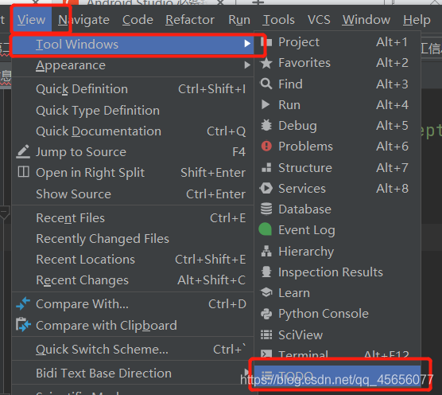442x395 pixels.
Task: Open the Refactor menu
Action: pos(190,20)
